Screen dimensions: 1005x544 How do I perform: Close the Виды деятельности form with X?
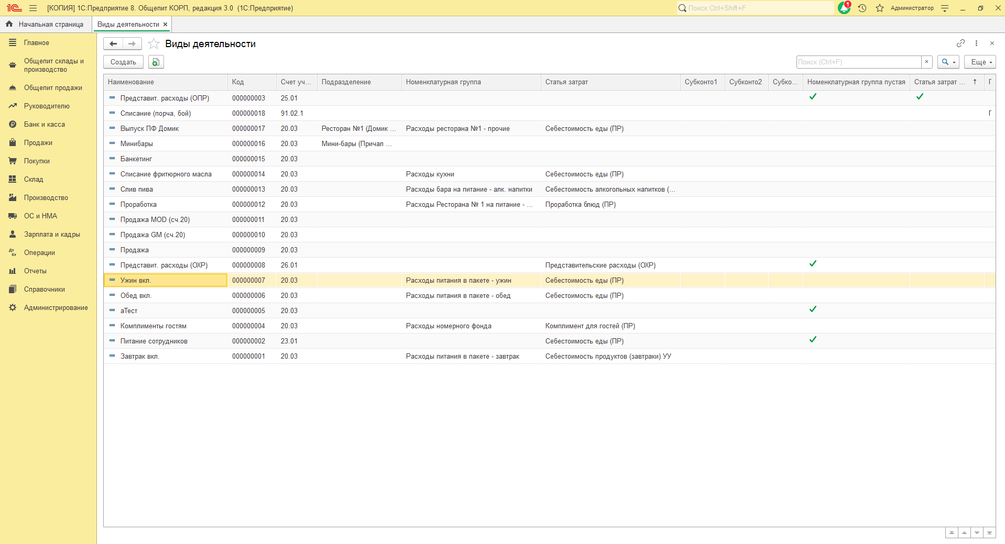[x=992, y=43]
